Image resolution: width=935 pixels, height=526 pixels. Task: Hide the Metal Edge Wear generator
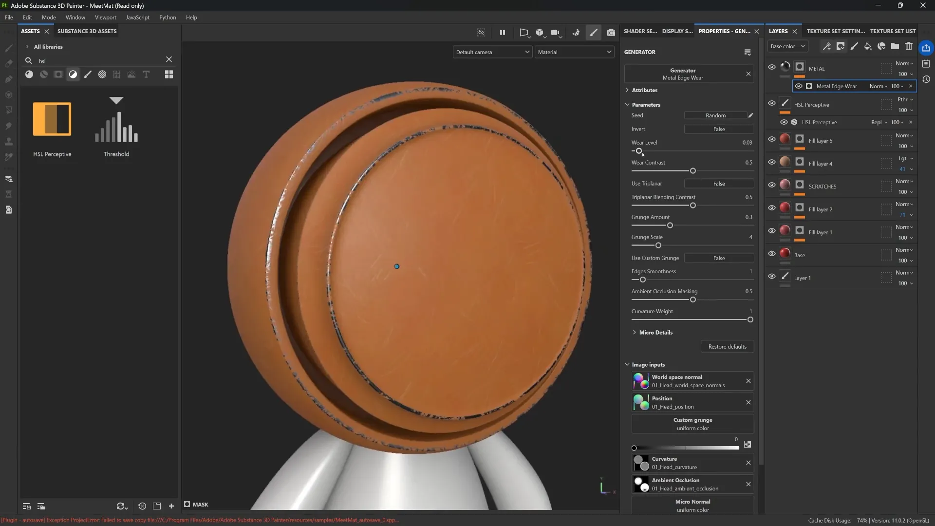(x=799, y=86)
